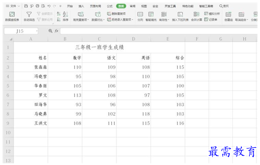Expand the 拒绝录入重复项 dropdown arrow
This screenshot has height=165, width=260.
coord(132,20)
